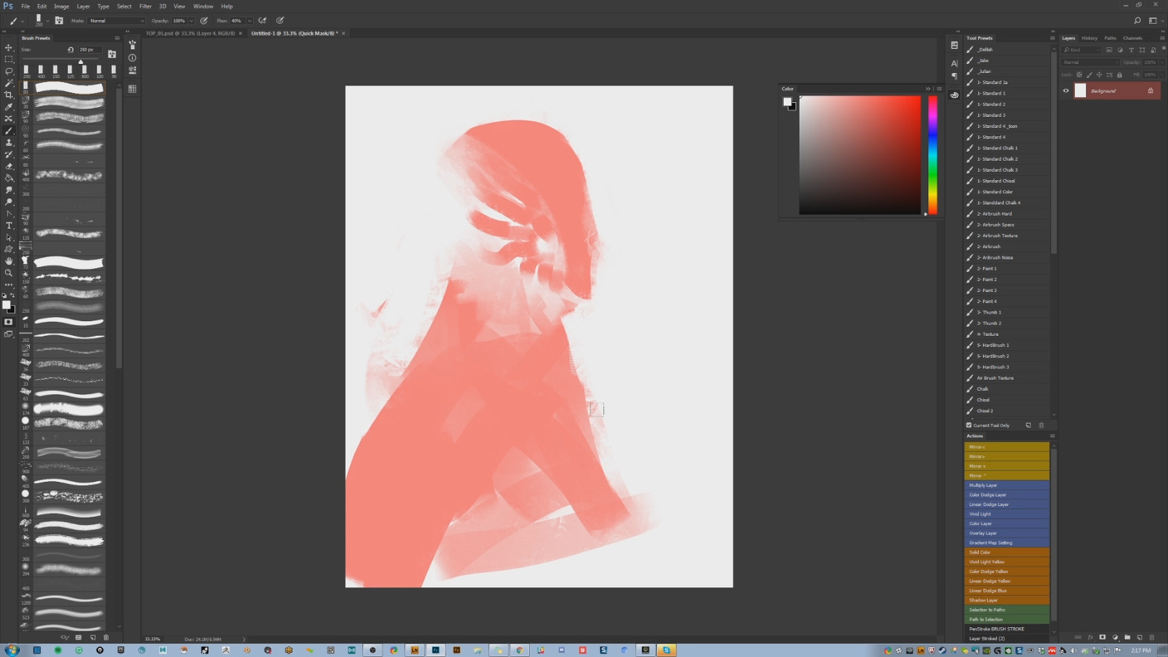1168x657 pixels.
Task: Select the Crop tool
Action: pyautogui.click(x=9, y=95)
